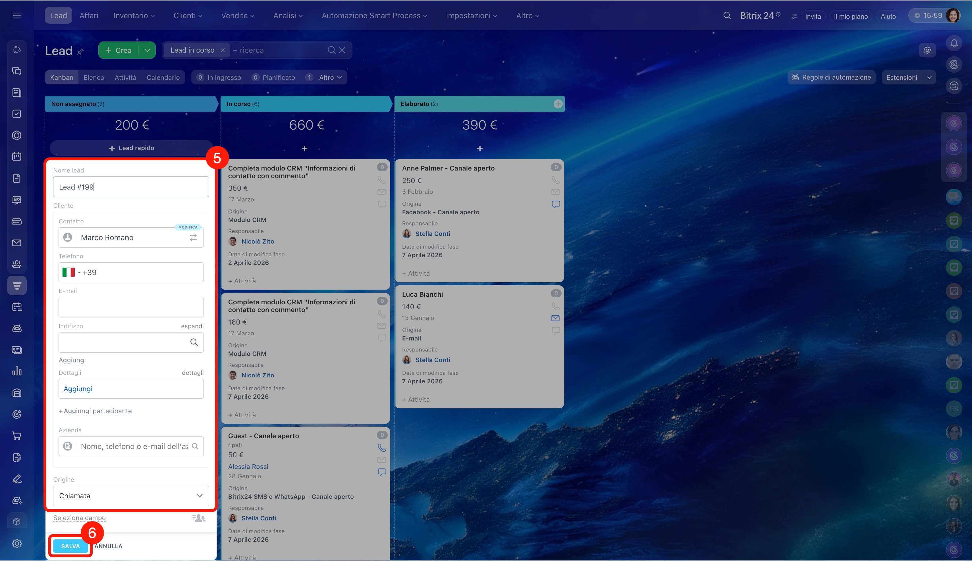Screen dimensions: 972x561
Task: Click into the E-mail input field
Action: (x=131, y=307)
